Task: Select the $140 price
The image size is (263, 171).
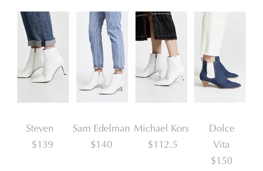Action: (x=102, y=144)
